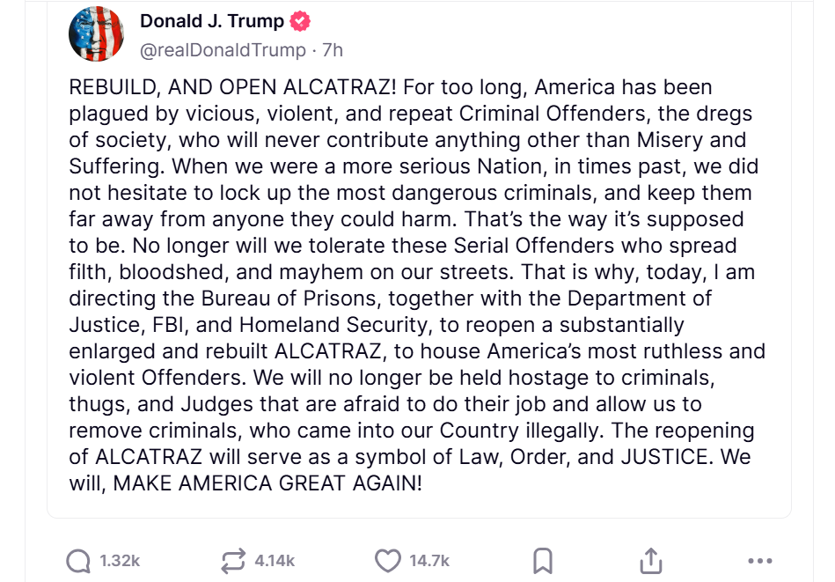This screenshot has height=582, width=835.
Task: Open the profile avatar picture
Action: coord(96,34)
